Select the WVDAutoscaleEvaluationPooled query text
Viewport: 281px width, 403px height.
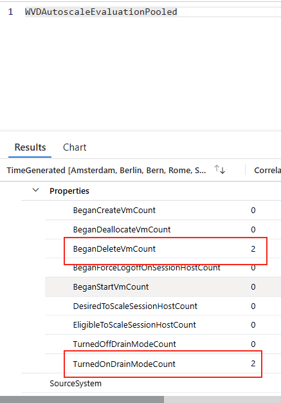click(101, 12)
